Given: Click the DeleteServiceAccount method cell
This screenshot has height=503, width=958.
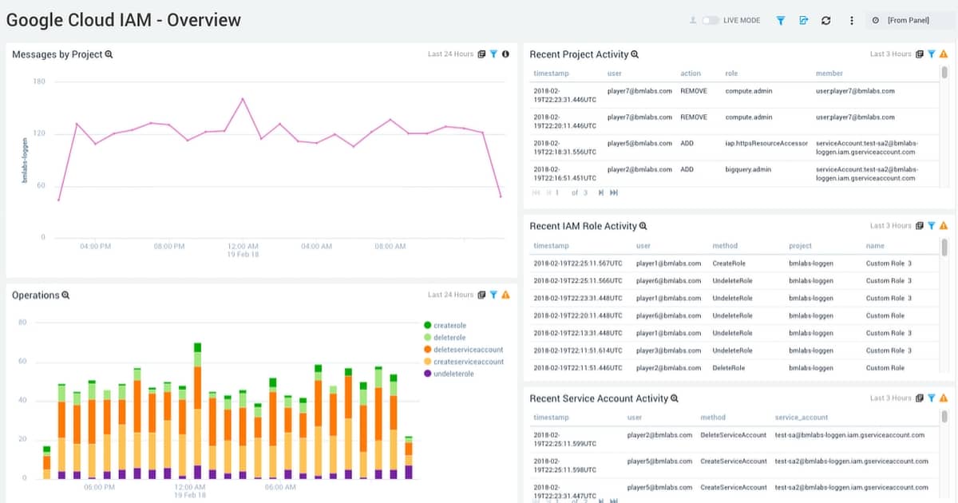Looking at the screenshot, I should 733,436.
